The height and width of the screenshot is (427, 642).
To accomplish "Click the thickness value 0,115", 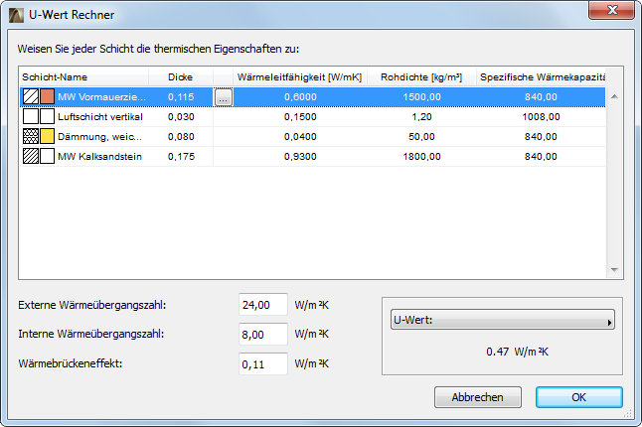I will click(181, 97).
